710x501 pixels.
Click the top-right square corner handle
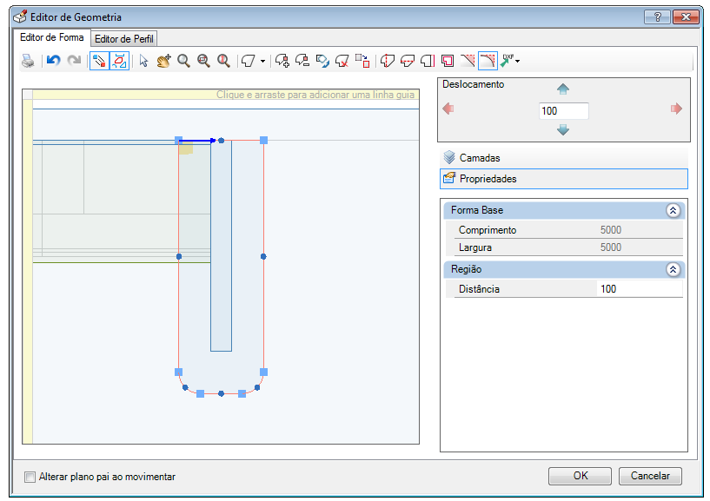coord(263,141)
